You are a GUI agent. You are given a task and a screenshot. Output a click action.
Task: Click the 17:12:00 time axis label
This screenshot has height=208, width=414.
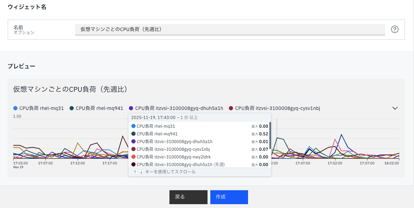[78, 163]
